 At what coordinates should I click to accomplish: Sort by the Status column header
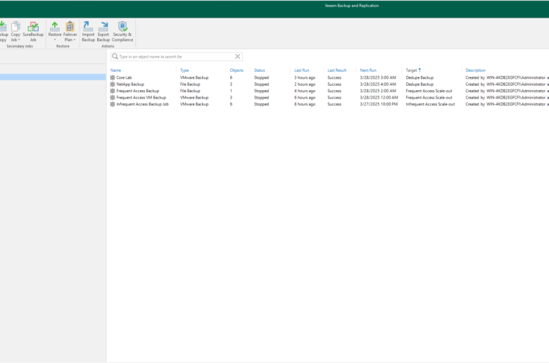point(260,70)
